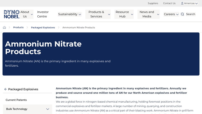Viewport: 202px width, 114px height.
Task: Go to Products breadcrumb
Action: [x=18, y=27]
